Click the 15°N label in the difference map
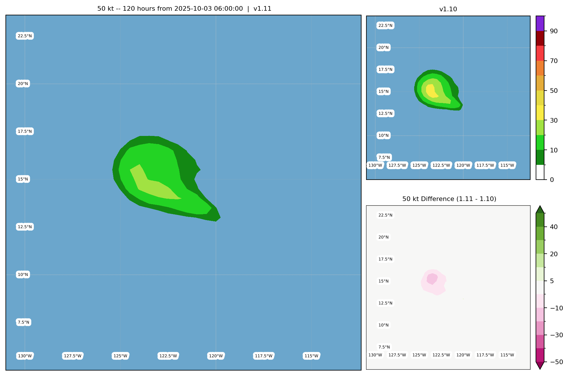569x376 pixels. (383, 281)
